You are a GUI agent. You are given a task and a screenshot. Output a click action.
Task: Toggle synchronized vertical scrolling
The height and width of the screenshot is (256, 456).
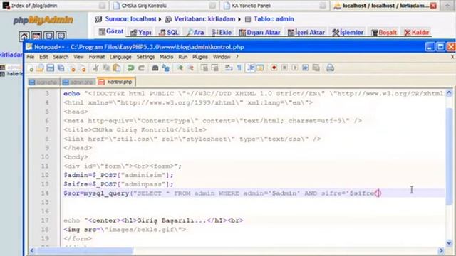pyautogui.click(x=204, y=68)
